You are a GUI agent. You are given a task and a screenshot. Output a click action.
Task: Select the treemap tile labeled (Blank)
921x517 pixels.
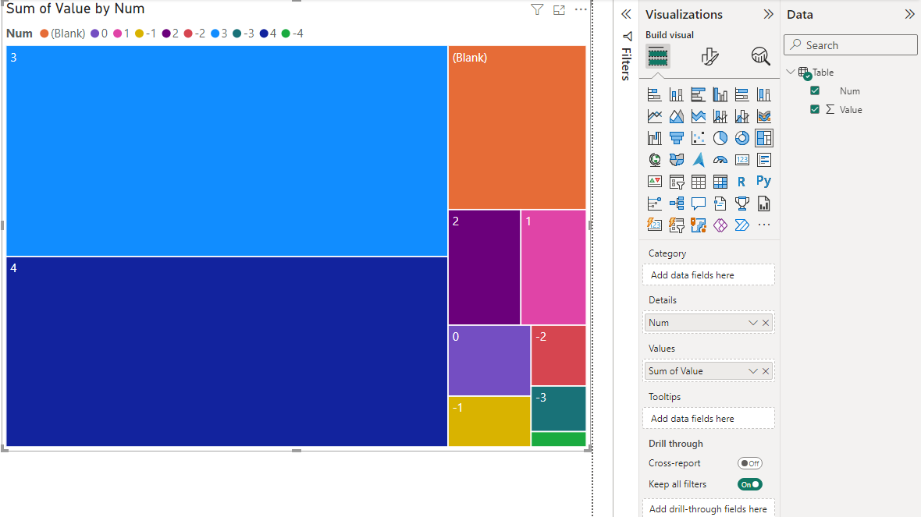(517, 127)
